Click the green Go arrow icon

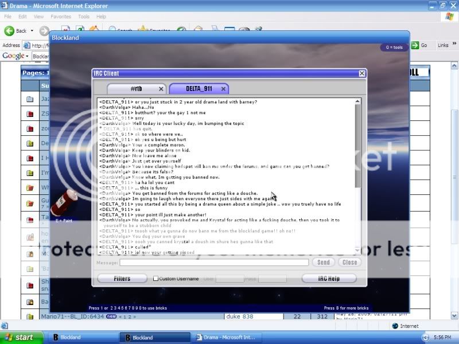click(415, 45)
